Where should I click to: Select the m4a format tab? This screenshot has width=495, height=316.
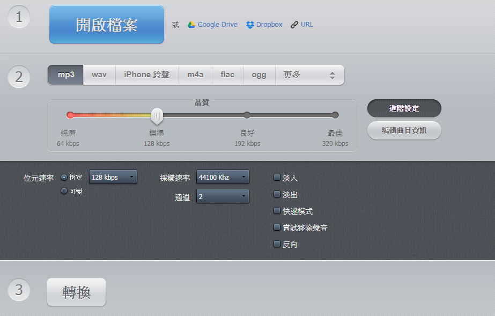[195, 75]
